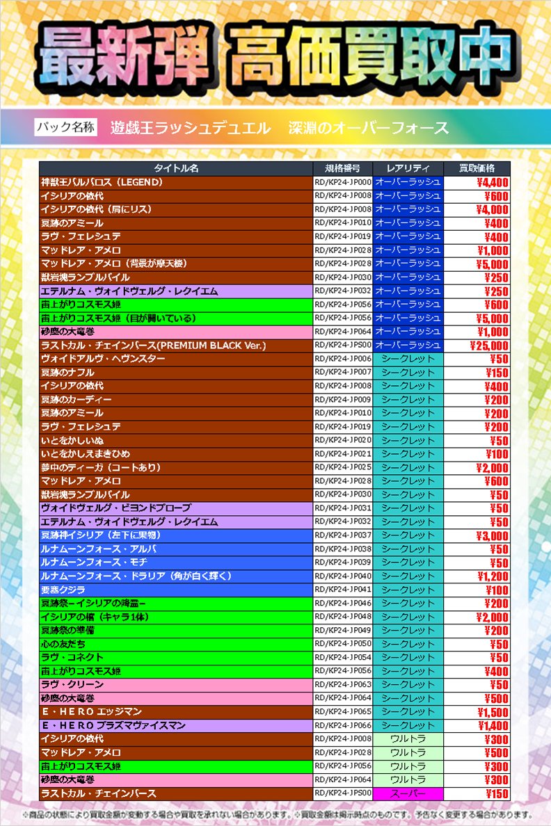Click card number RD/KP24-JP031

[343, 508]
